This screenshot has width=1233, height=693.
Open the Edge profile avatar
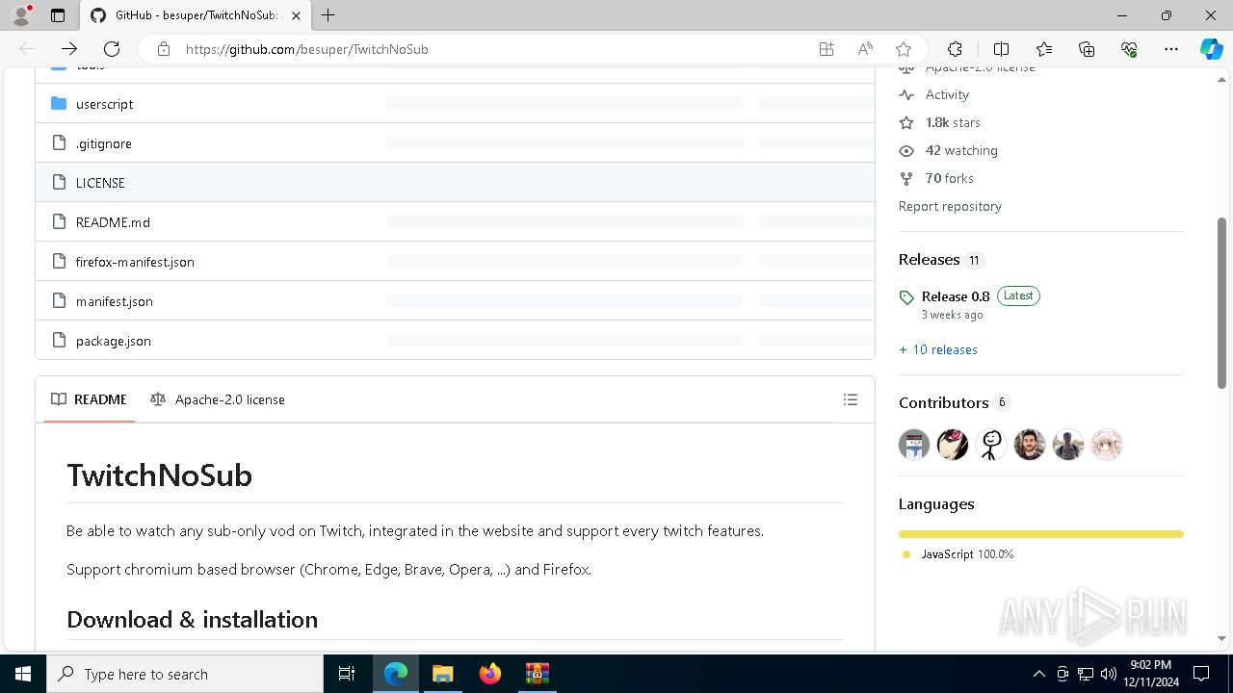(21, 15)
